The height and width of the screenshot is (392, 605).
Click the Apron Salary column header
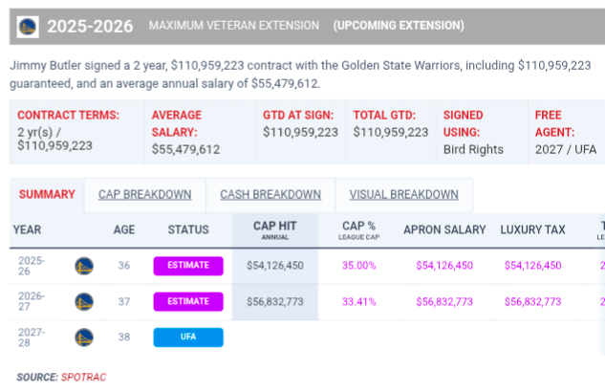[444, 229]
